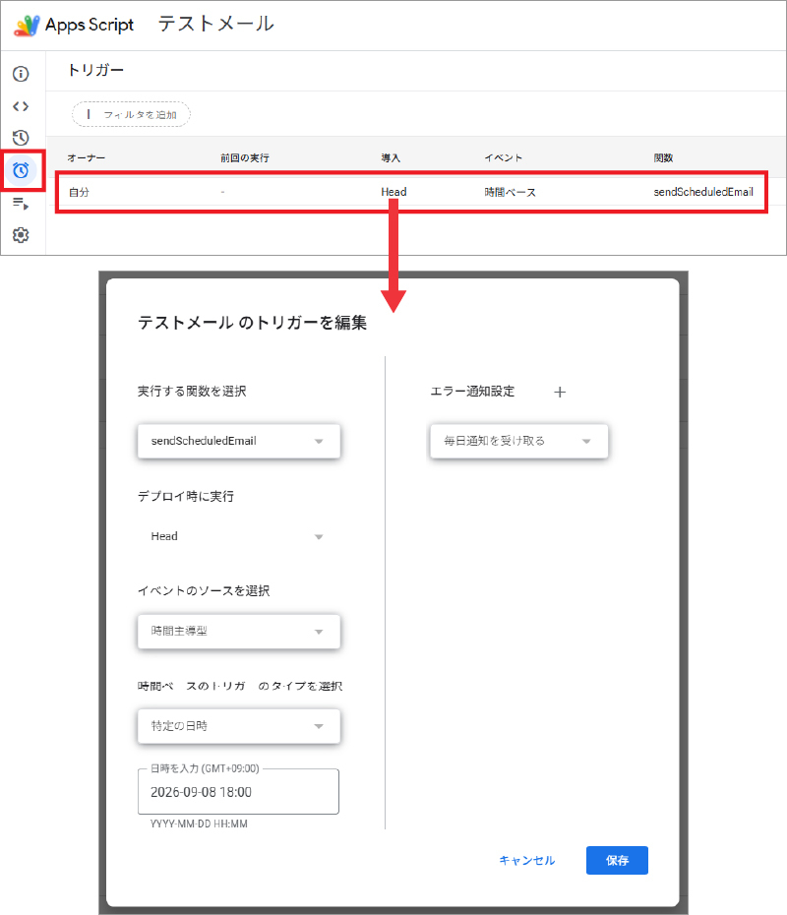
Task: Click the Apps Script logo icon
Action: (27, 26)
